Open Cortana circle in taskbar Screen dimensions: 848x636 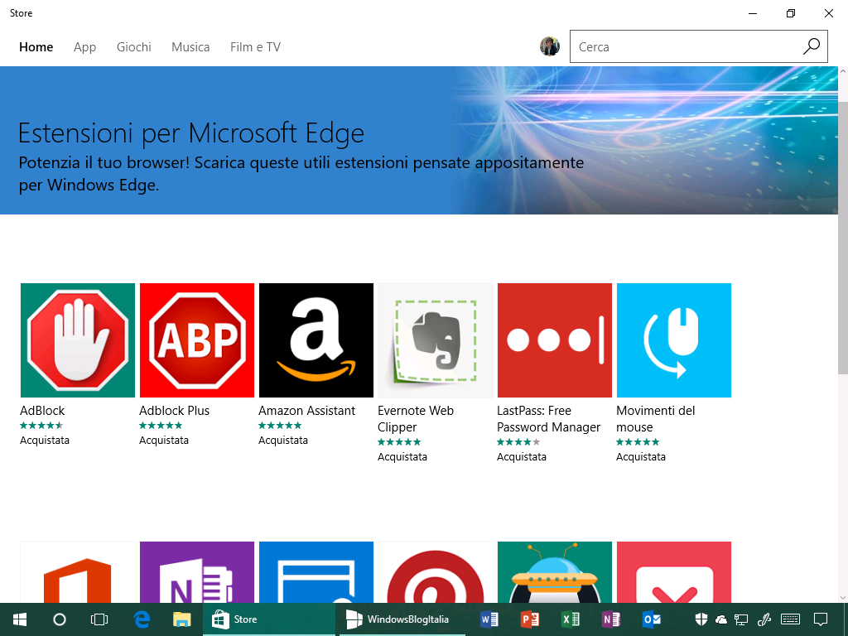[60, 619]
